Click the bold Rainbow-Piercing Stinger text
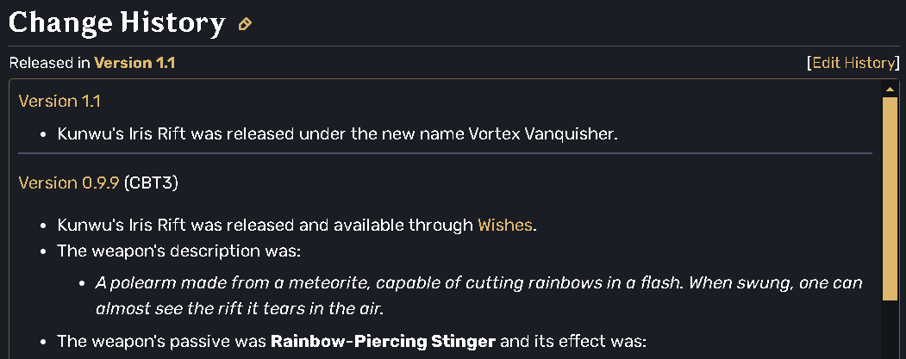Viewport: 906px width, 359px height. 384,341
